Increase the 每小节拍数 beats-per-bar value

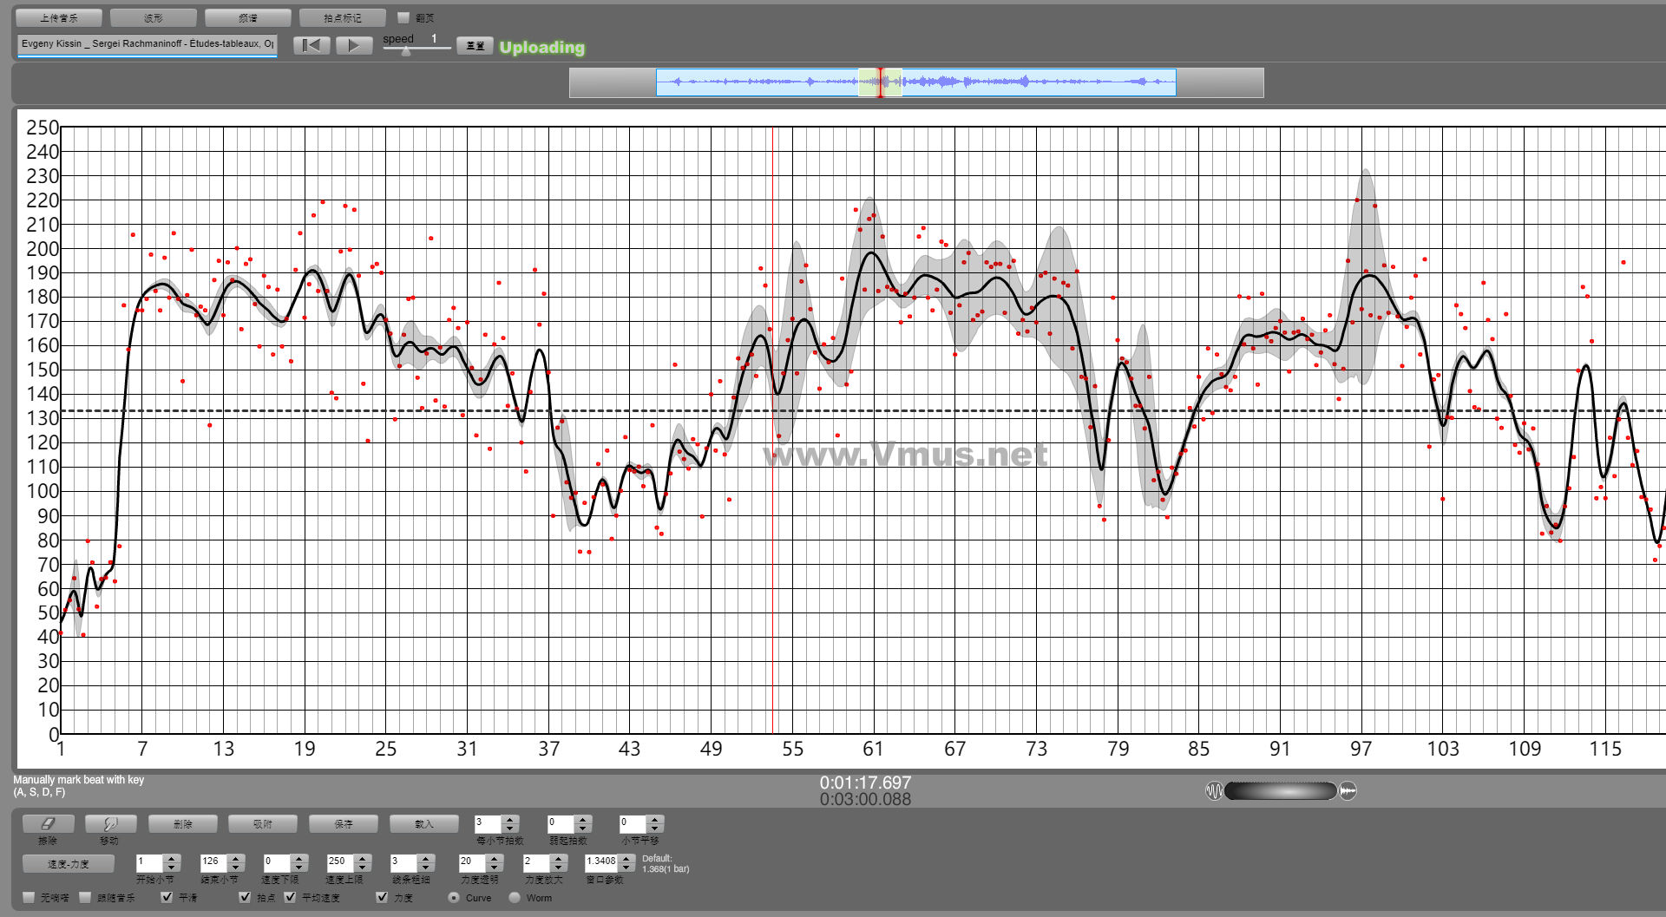pyautogui.click(x=511, y=819)
